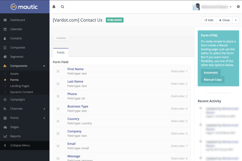This screenshot has width=242, height=161.
Task: Click the Close button
Action: point(224,20)
